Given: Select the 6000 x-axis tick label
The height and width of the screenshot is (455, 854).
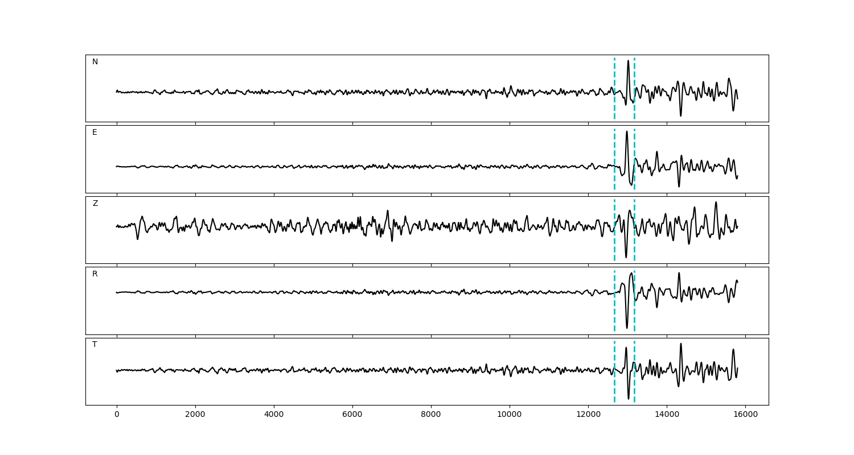Looking at the screenshot, I should 352,415.
